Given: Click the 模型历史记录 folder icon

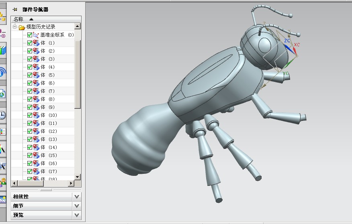Looking at the screenshot, I should (x=22, y=27).
